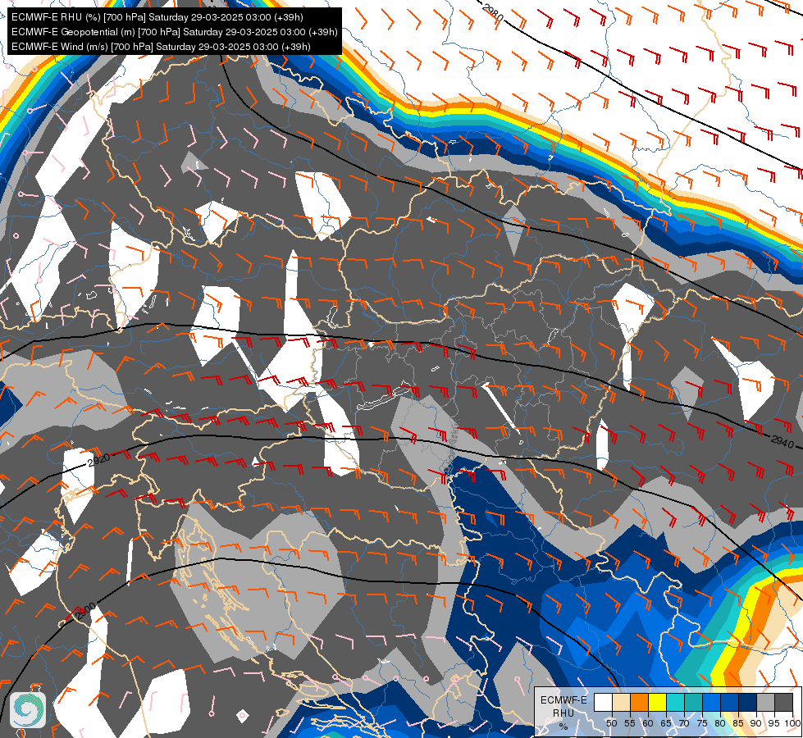Click the 2920 geopotential contour label
Screen dimensions: 803x738
[99, 459]
